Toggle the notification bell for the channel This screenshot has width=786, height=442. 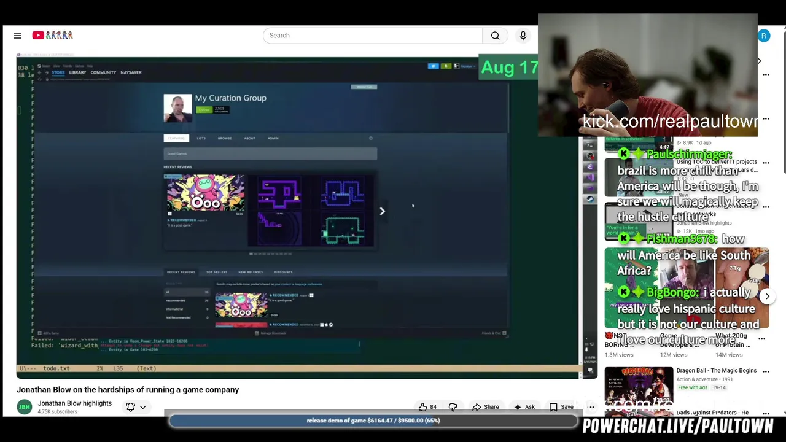pyautogui.click(x=130, y=407)
